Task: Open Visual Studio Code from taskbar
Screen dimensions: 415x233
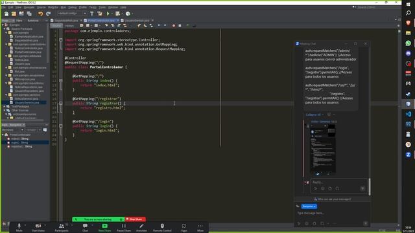Action: click(x=408, y=114)
